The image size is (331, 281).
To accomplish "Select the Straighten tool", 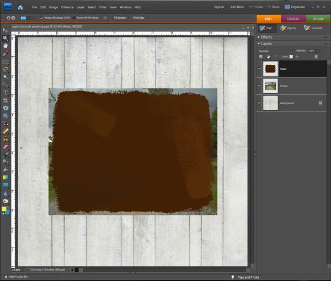I will [x=6, y=116].
